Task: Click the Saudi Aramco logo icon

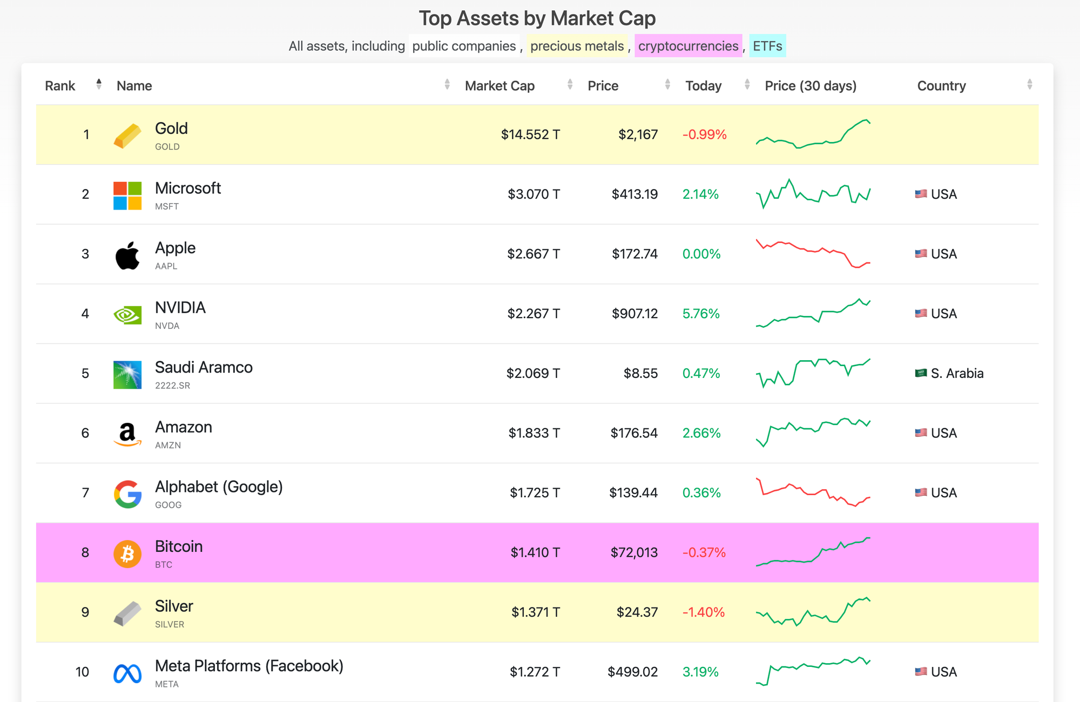Action: coord(126,374)
